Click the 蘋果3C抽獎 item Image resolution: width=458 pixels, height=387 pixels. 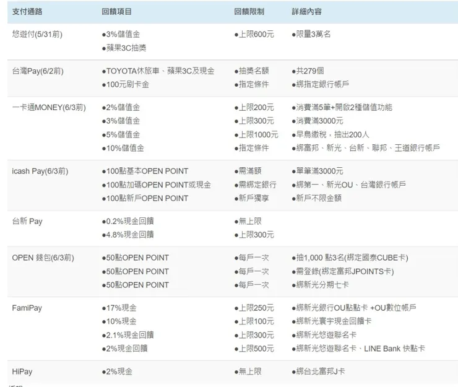(124, 48)
